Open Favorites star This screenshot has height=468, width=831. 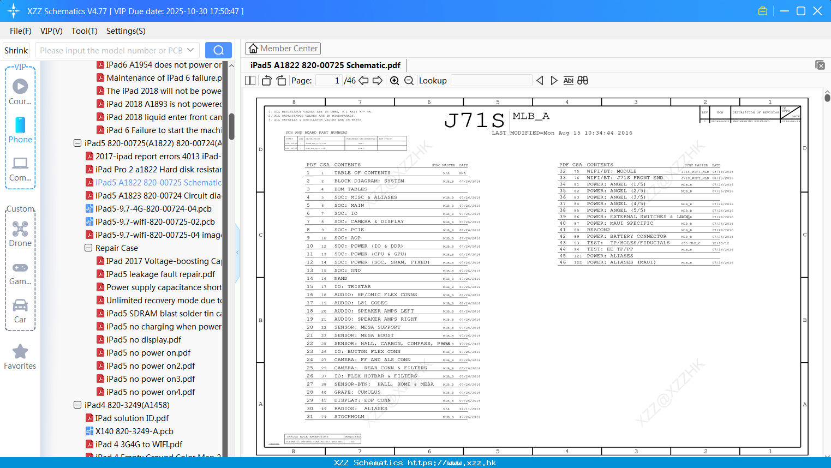20,357
